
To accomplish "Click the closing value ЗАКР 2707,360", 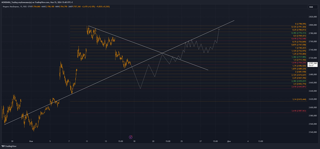I will pyautogui.click(x=74, y=7).
